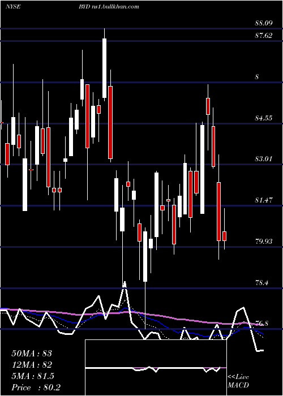Select the 87.62 price level label

(264, 36)
